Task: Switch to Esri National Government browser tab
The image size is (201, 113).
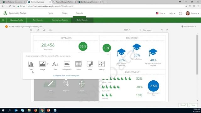Action: tap(14, 2)
